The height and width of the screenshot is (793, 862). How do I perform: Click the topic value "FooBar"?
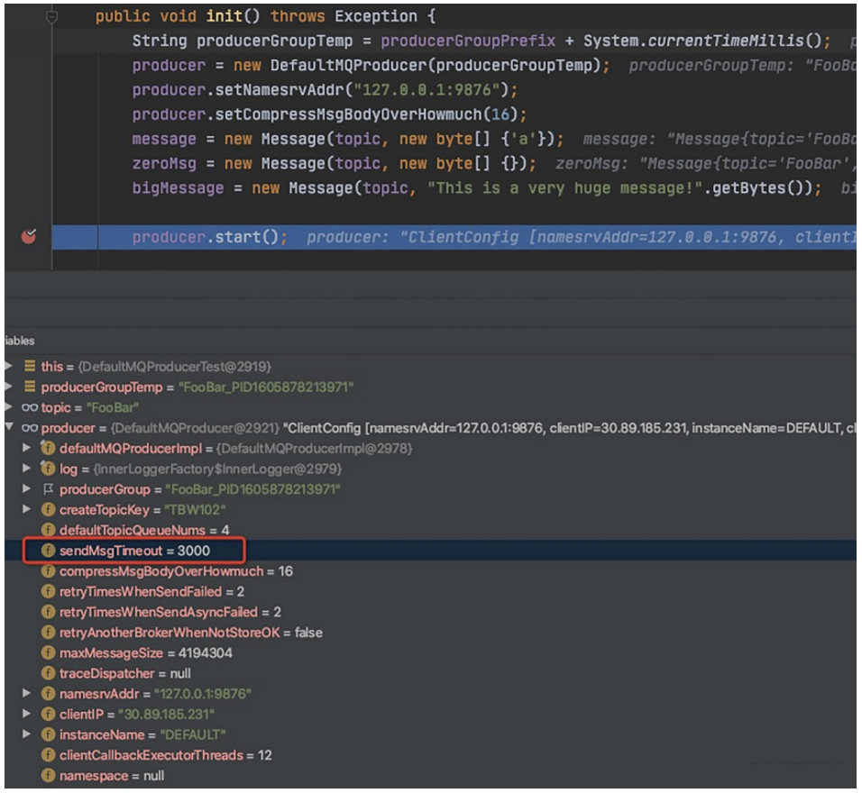(112, 408)
